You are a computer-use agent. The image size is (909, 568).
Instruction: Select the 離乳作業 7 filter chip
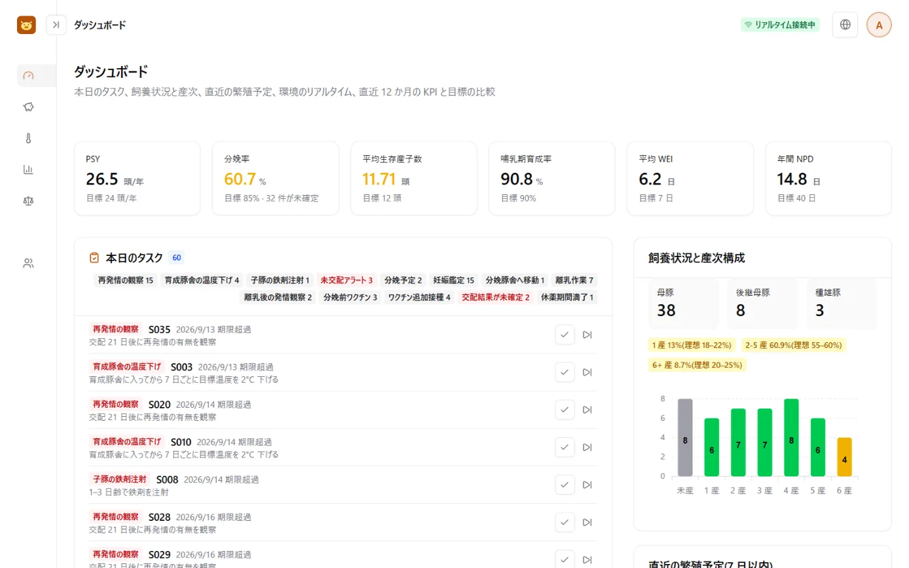point(574,280)
